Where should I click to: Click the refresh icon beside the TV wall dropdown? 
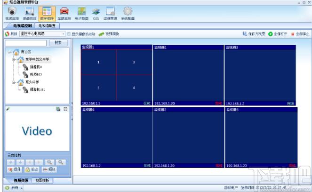tap(8, 34)
